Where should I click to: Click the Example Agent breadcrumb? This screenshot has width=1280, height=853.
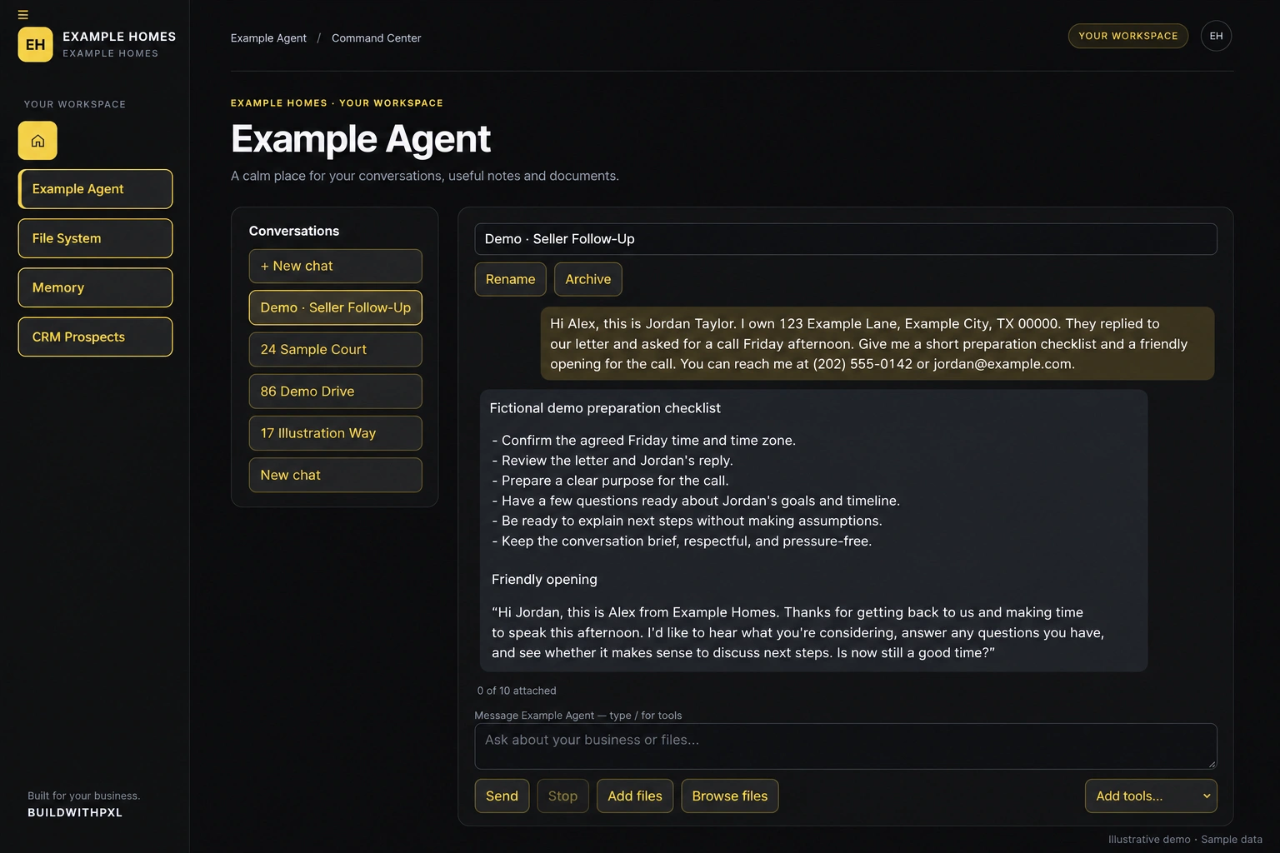point(268,38)
